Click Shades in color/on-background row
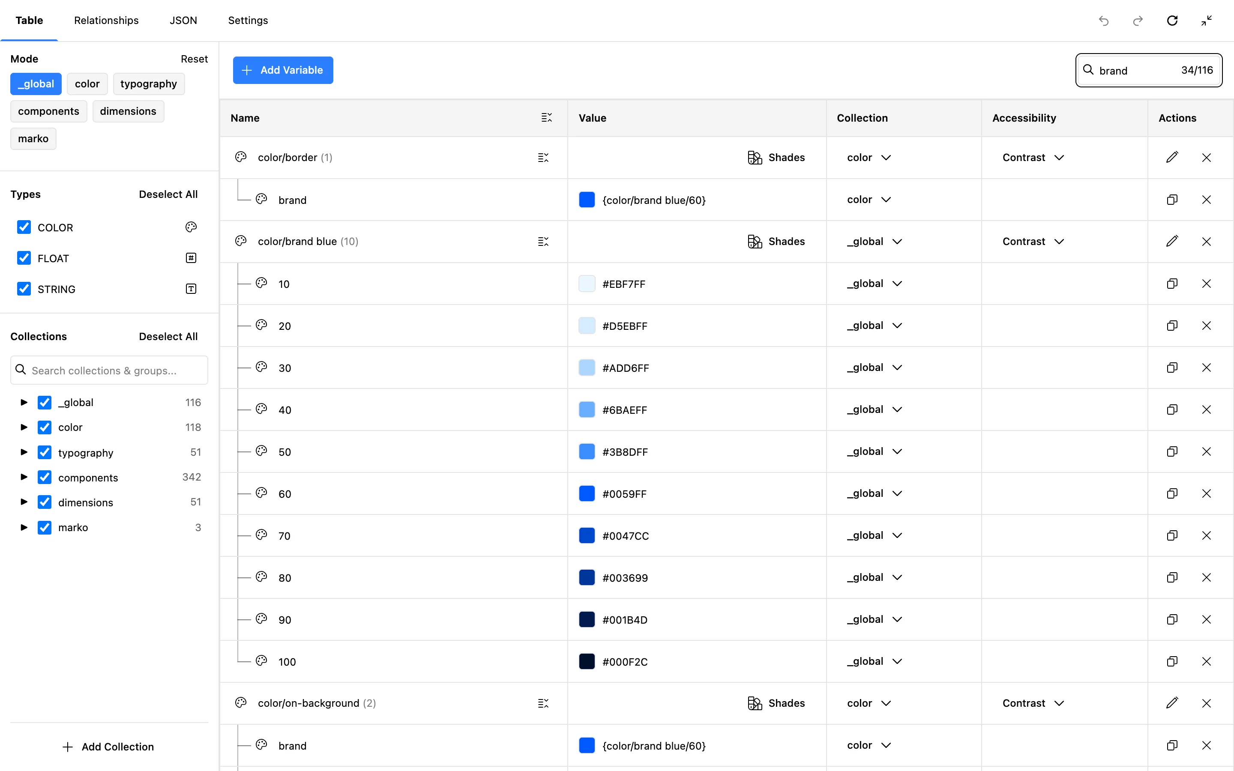This screenshot has width=1234, height=771. tap(776, 703)
